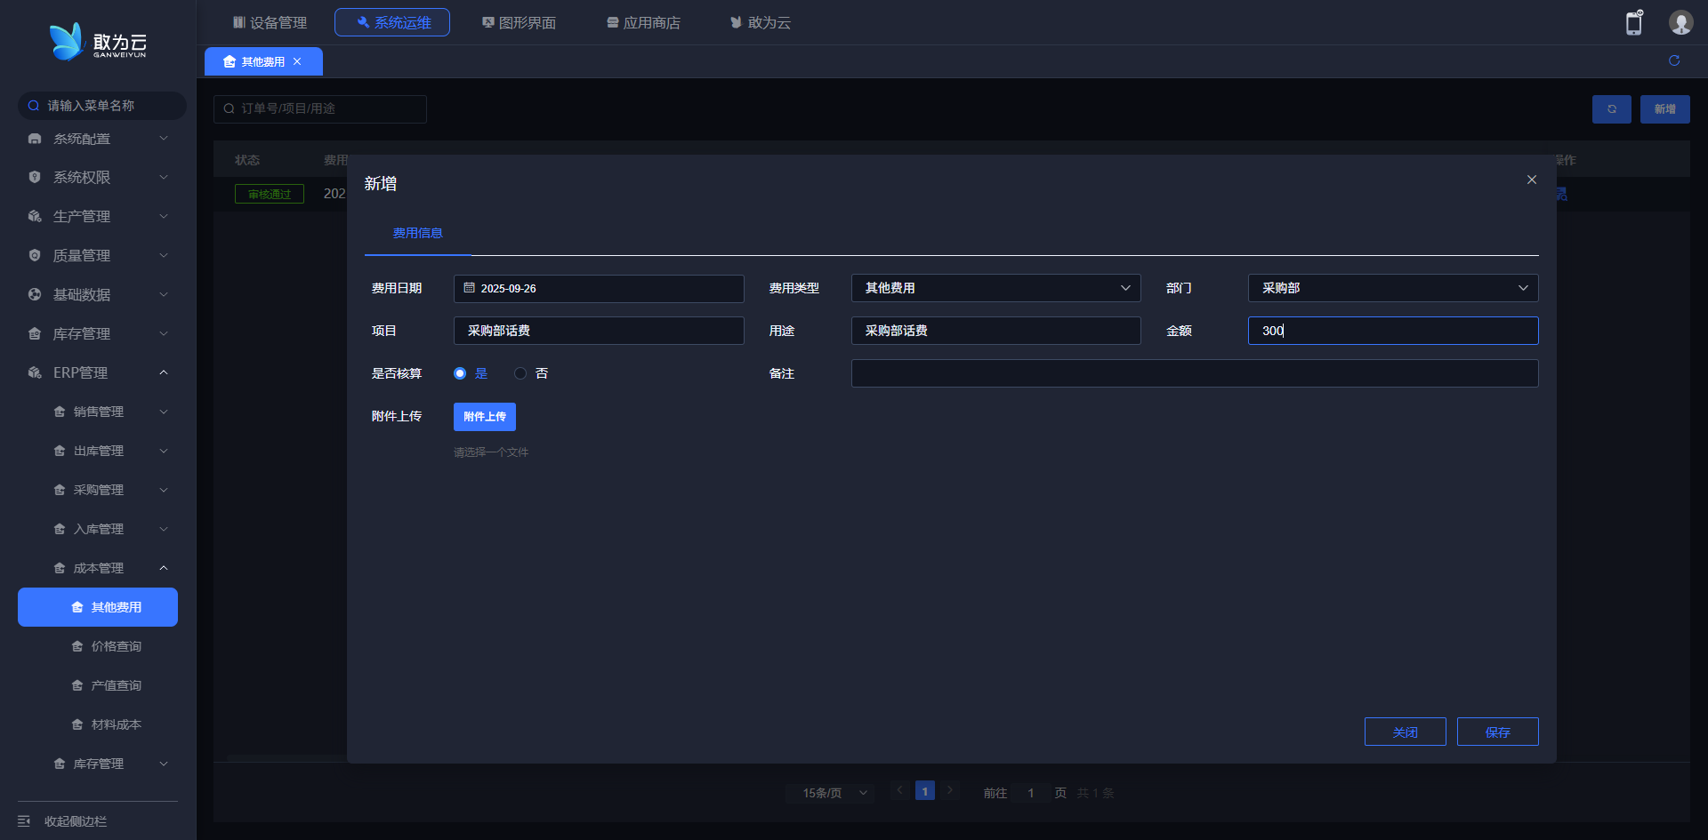Screen dimensions: 1708x840
Task: Open the 部门 dropdown showing 采购部
Action: point(1392,288)
